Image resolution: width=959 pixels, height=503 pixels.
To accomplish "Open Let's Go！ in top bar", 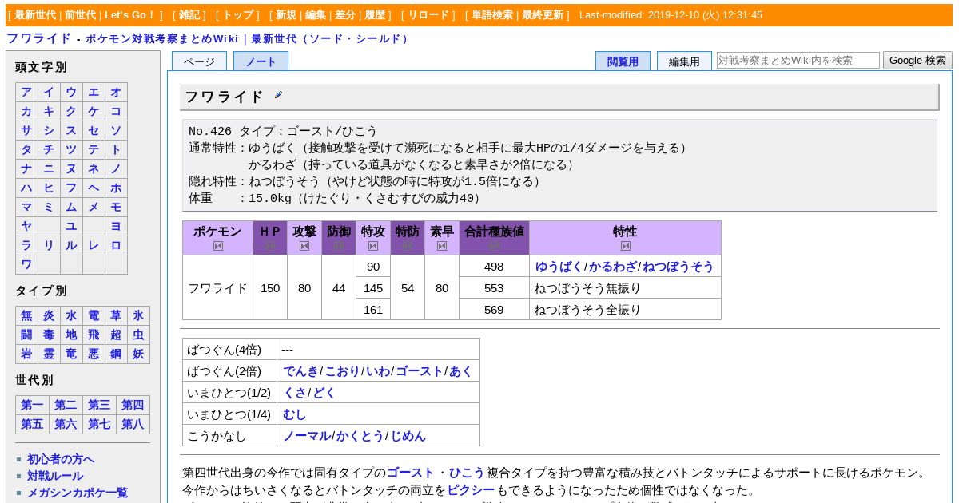I will [x=130, y=15].
